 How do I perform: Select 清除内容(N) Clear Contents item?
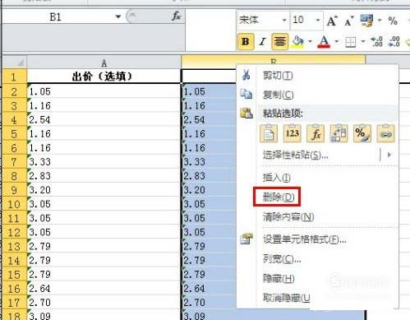(x=288, y=216)
